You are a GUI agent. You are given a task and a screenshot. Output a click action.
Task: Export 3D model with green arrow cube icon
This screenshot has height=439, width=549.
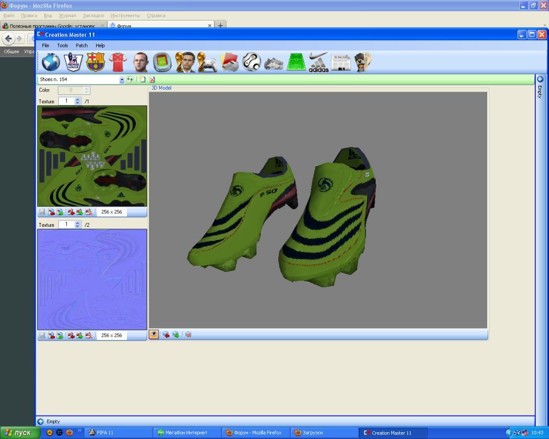176,334
